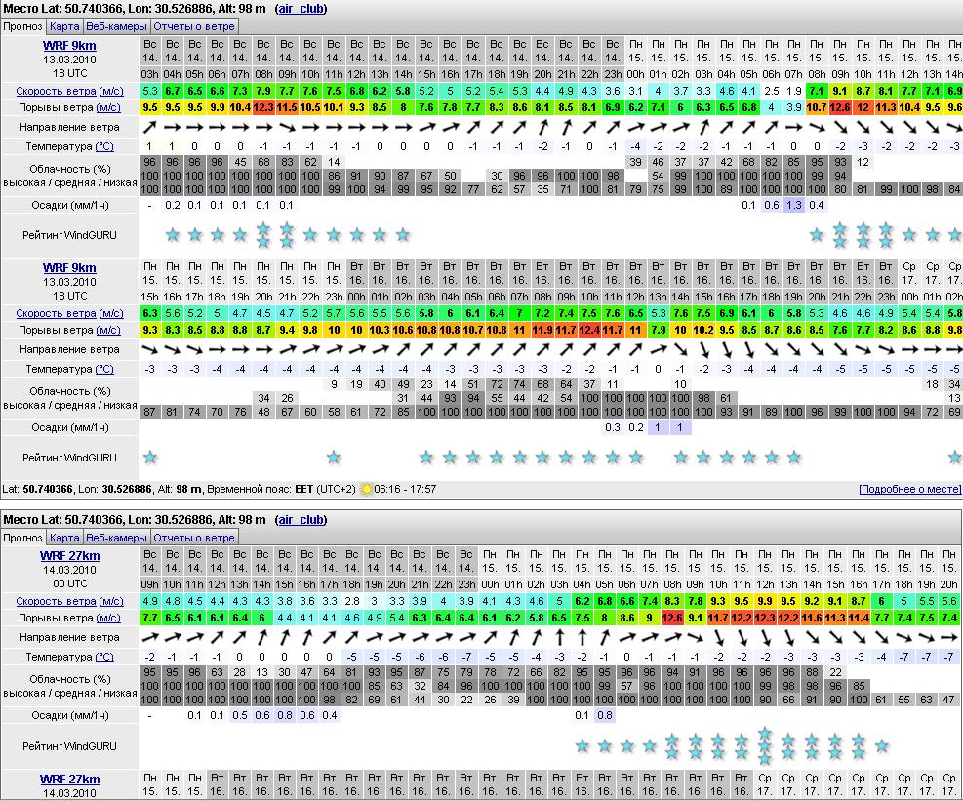Follow the Подробнее о месте link

click(909, 489)
